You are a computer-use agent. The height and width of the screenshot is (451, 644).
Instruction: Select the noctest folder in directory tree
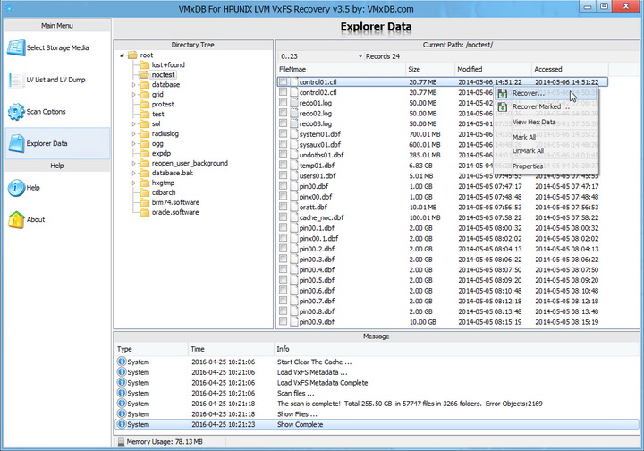[162, 75]
